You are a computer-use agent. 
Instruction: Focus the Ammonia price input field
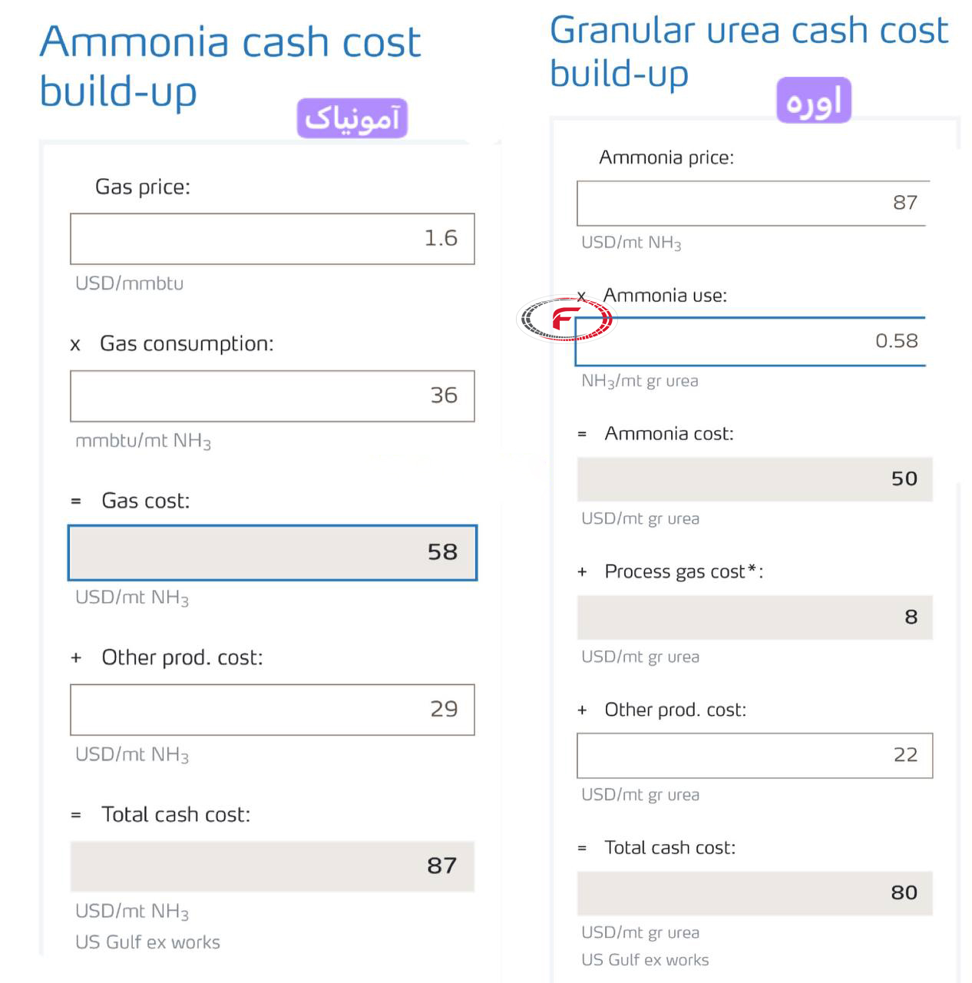click(753, 204)
